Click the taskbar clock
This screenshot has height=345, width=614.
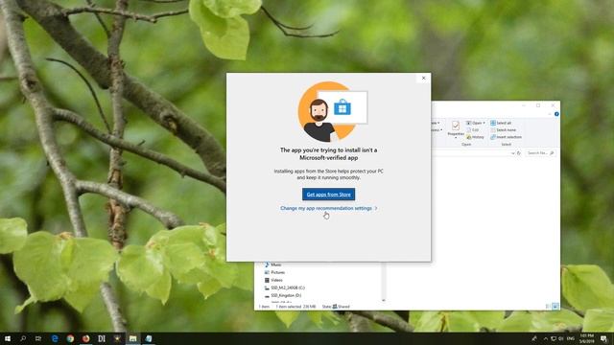click(x=586, y=338)
